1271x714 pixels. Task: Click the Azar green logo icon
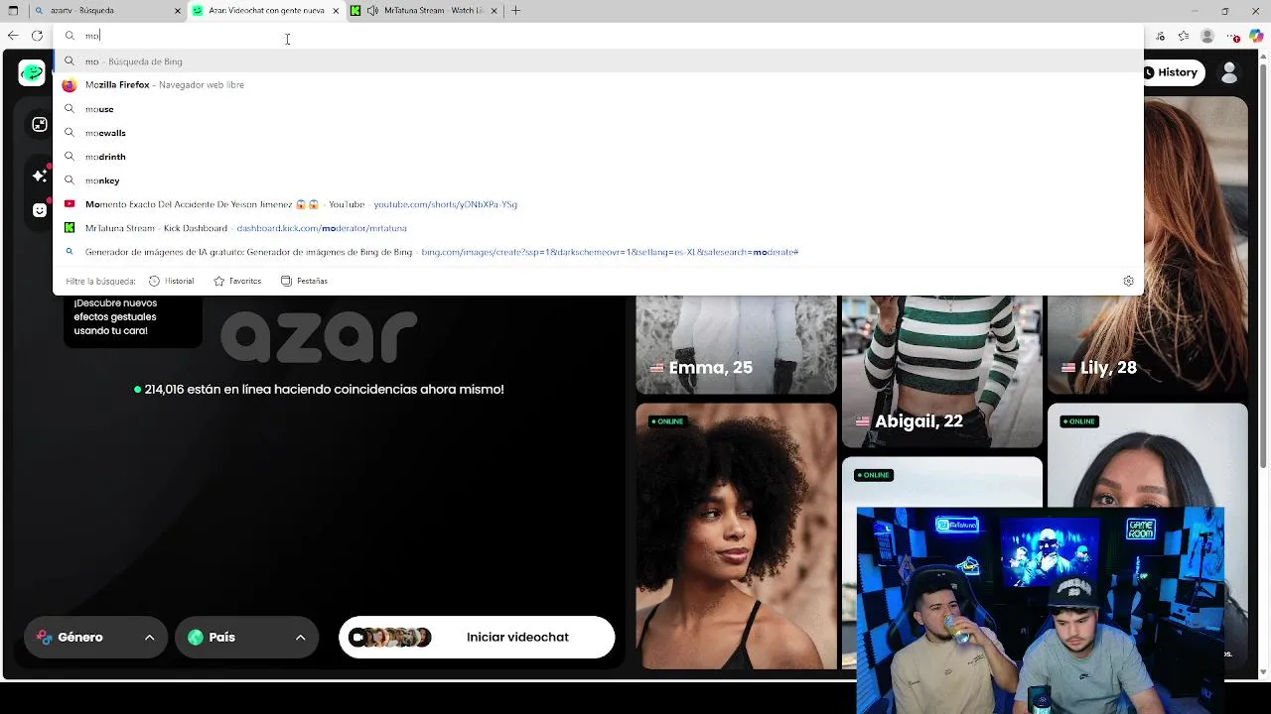pos(32,72)
